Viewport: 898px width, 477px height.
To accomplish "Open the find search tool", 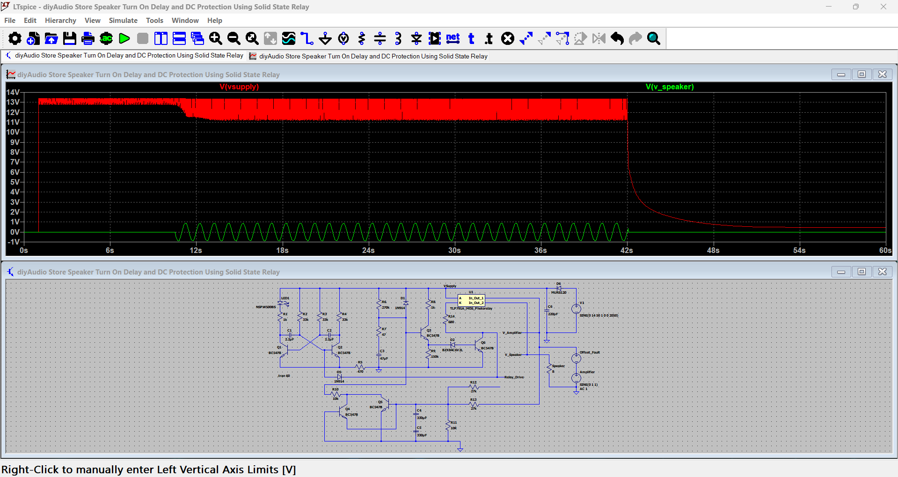I will pos(654,38).
